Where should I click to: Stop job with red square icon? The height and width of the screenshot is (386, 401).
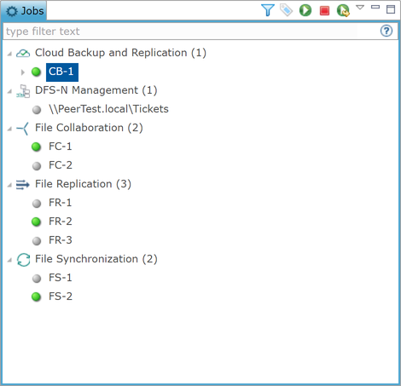(x=324, y=10)
